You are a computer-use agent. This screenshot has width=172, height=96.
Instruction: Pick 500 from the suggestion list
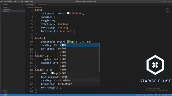click(x=80, y=59)
